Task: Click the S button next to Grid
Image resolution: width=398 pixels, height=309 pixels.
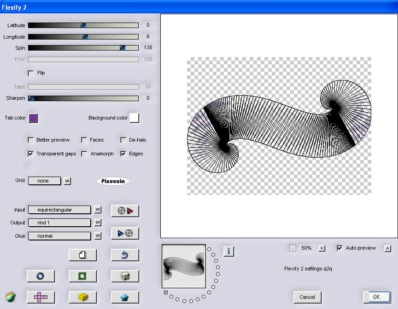Action: coord(67,181)
